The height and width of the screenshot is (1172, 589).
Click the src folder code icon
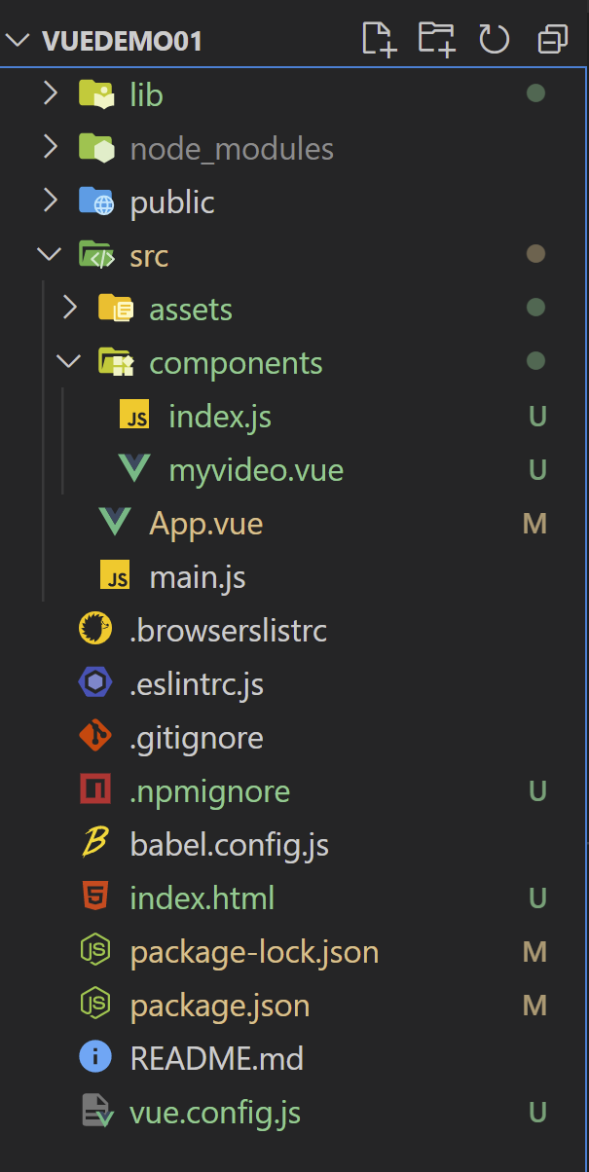[96, 255]
